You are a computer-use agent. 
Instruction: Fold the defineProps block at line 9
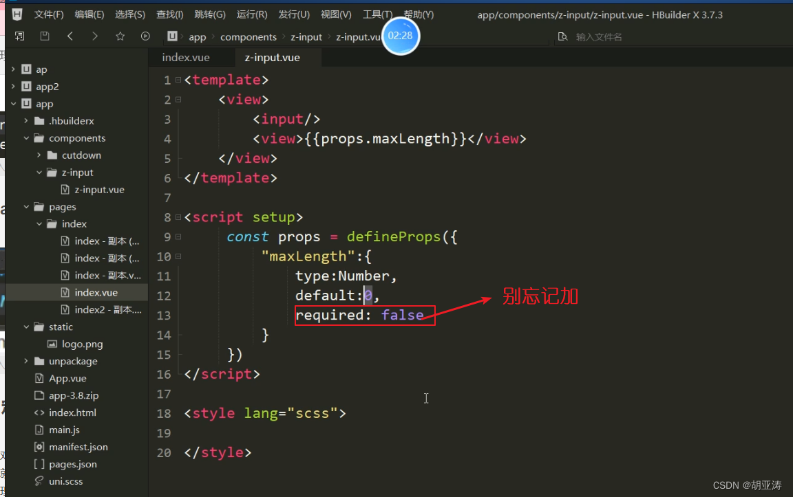click(x=178, y=236)
